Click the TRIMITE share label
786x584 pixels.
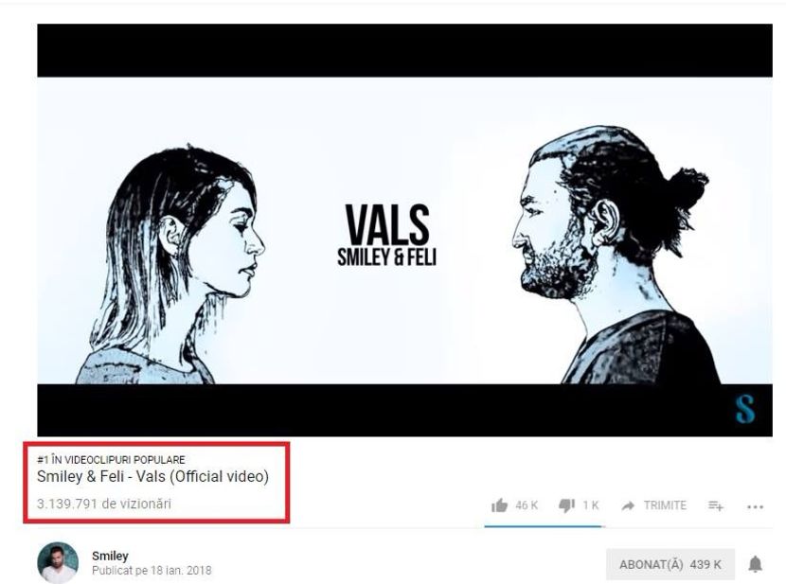tap(665, 505)
